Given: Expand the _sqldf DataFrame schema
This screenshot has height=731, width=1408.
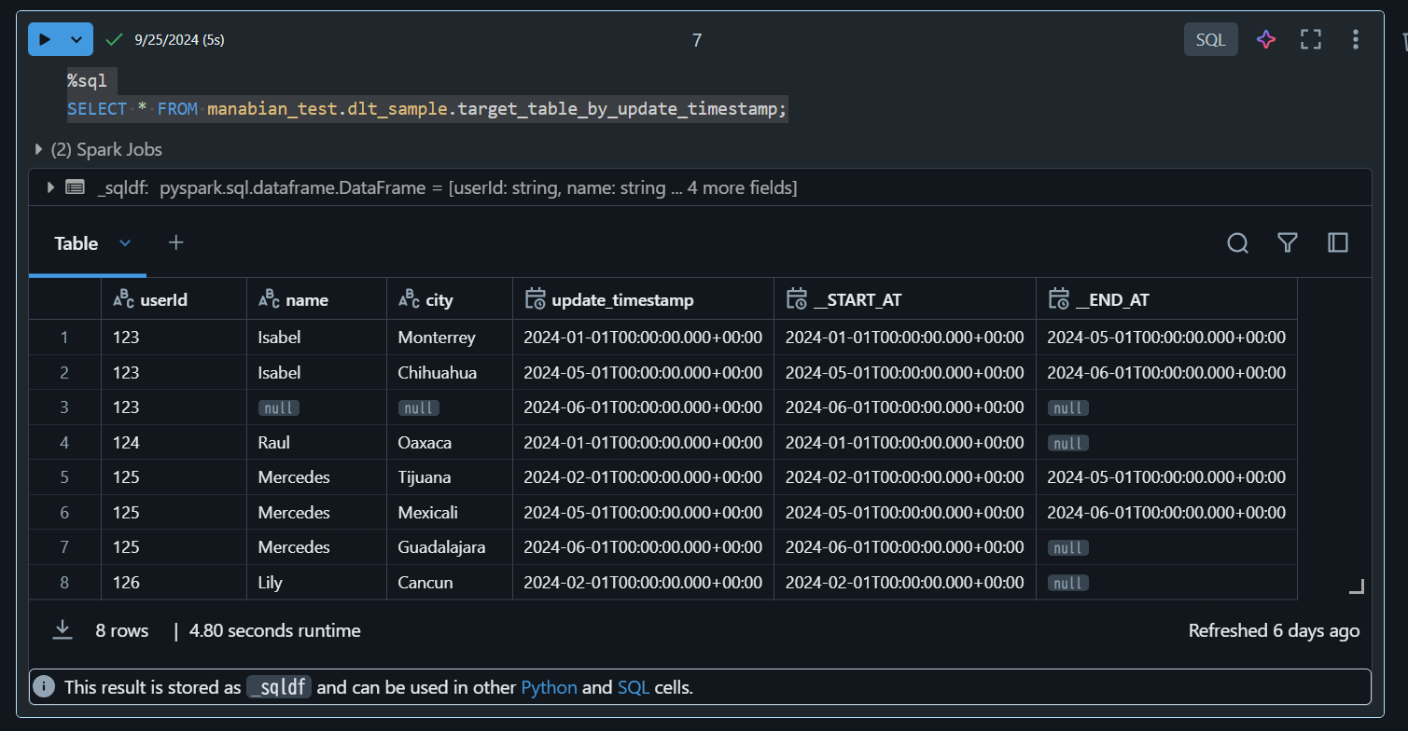Looking at the screenshot, I should (50, 187).
